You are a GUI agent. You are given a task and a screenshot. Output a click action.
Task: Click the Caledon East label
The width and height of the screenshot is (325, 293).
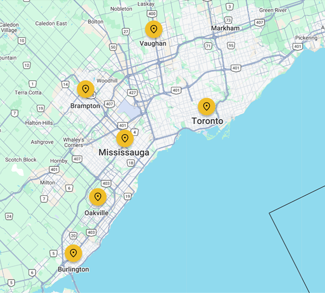[51, 23]
